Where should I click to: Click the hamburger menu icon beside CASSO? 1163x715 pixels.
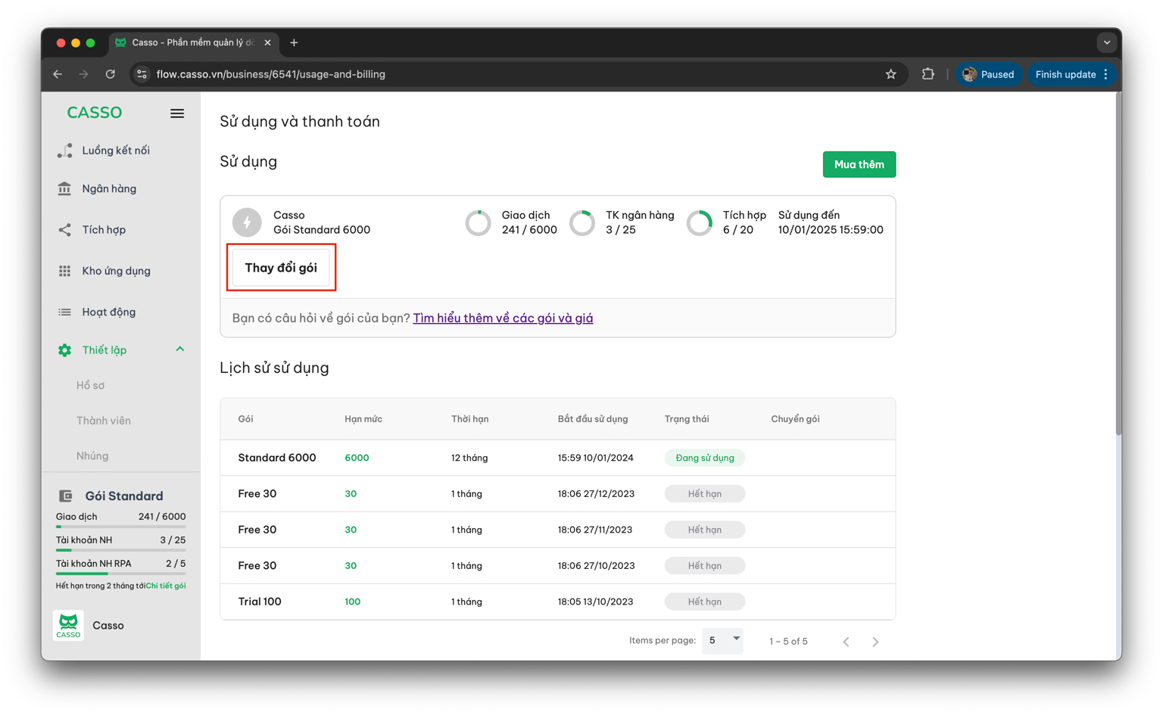tap(177, 113)
